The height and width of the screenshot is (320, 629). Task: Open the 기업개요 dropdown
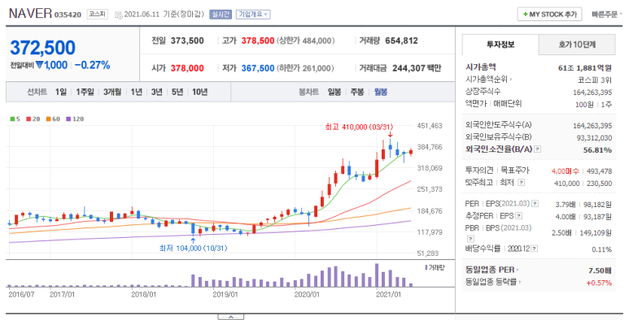tap(253, 15)
